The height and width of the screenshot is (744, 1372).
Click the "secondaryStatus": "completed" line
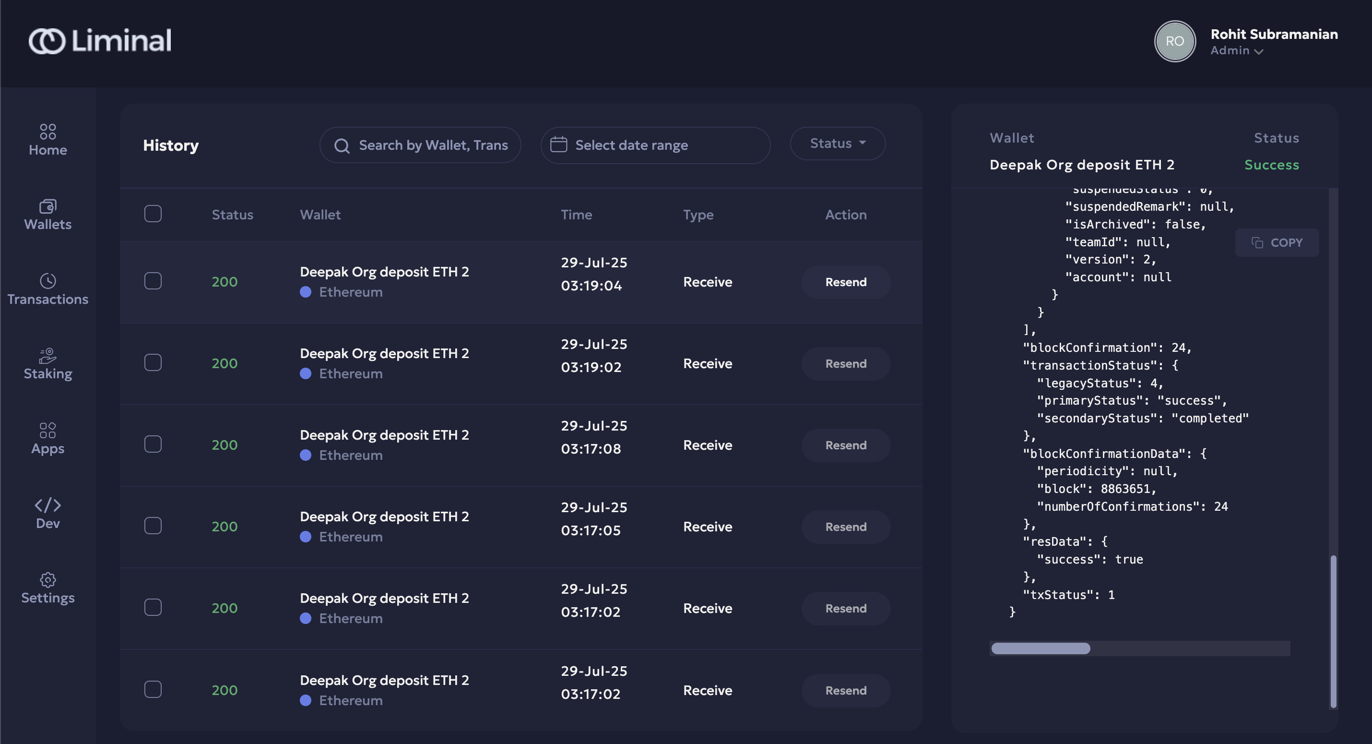(x=1142, y=419)
